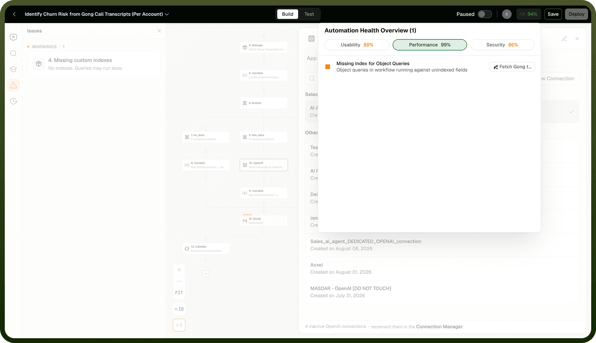The image size is (596, 343).
Task: Open the search icon in left sidebar
Action: [x=13, y=53]
